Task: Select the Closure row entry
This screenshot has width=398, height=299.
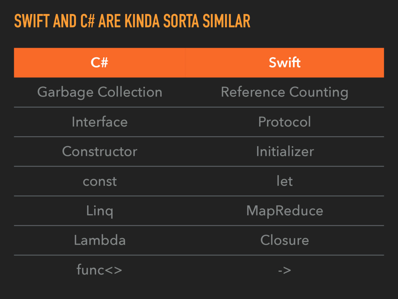Action: point(285,240)
